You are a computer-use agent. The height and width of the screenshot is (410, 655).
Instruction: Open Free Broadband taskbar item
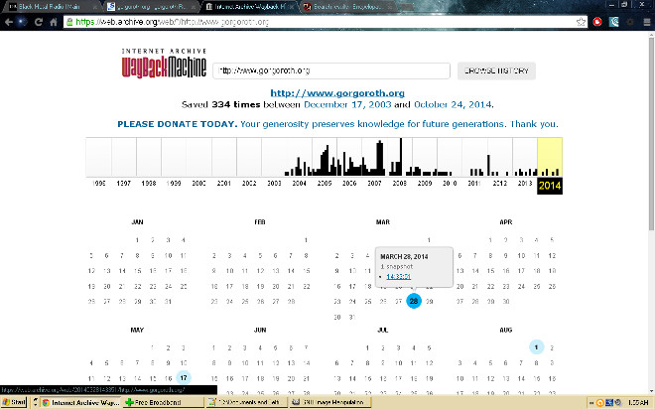click(x=163, y=402)
